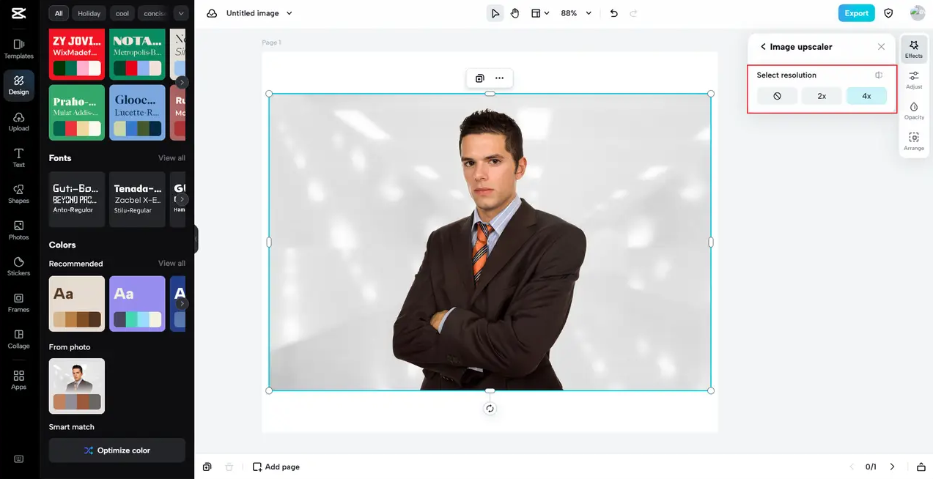Open the Opacity panel

pyautogui.click(x=914, y=111)
